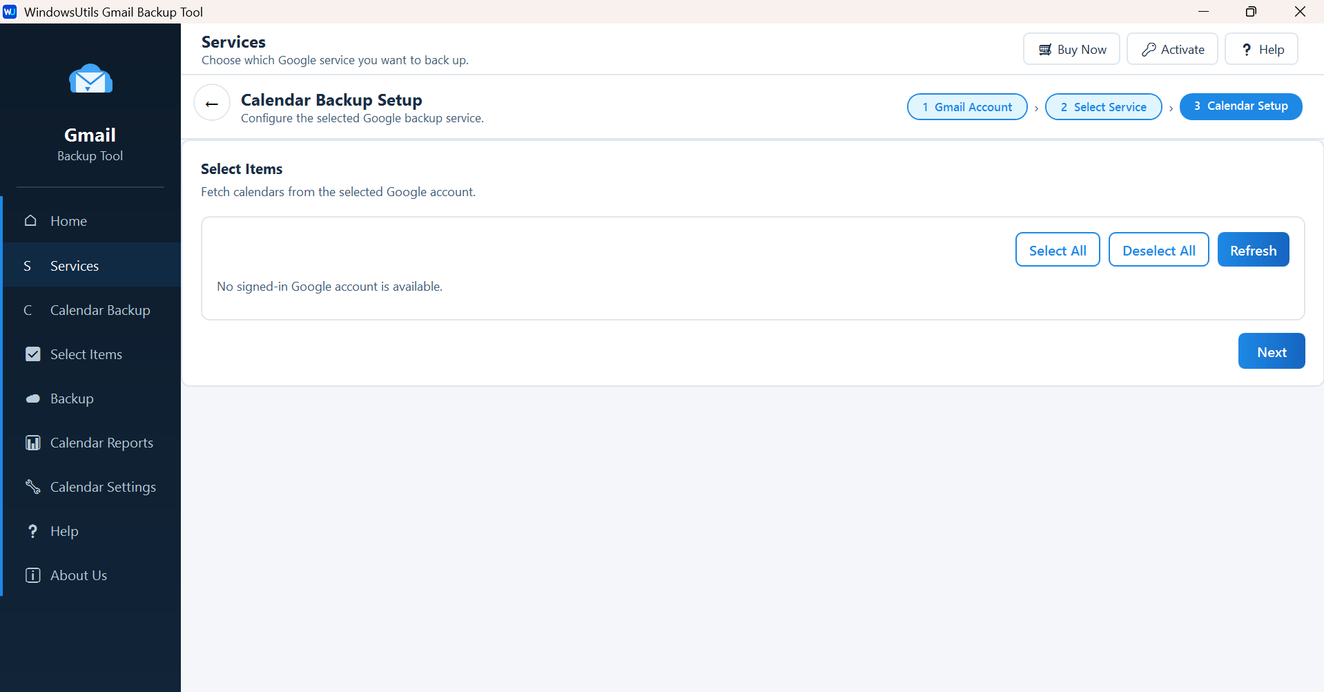Click the chart icon for Calendar Reports
The width and height of the screenshot is (1324, 692).
pyautogui.click(x=33, y=443)
